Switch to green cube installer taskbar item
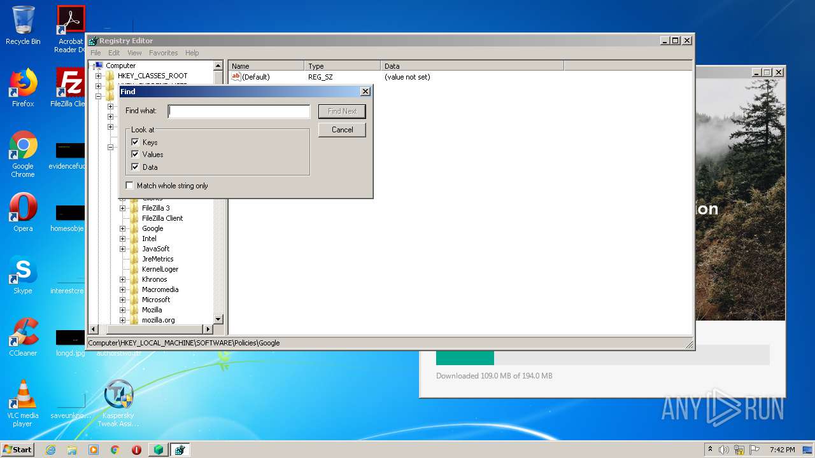815x458 pixels. 159,450
